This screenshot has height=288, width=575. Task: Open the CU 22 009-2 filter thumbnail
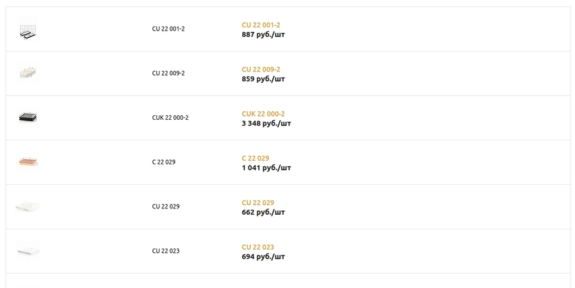coord(28,73)
